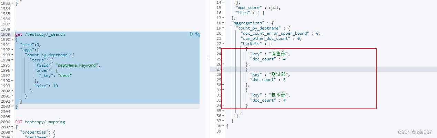This screenshot has width=437, height=138.
Task: Open the wrench actions menu for request
Action: 197,34
